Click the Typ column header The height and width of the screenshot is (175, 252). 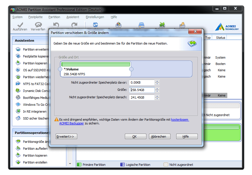208,38
